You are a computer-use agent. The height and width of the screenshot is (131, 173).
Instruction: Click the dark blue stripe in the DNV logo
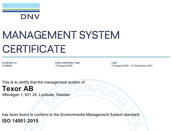[x=21, y=11]
